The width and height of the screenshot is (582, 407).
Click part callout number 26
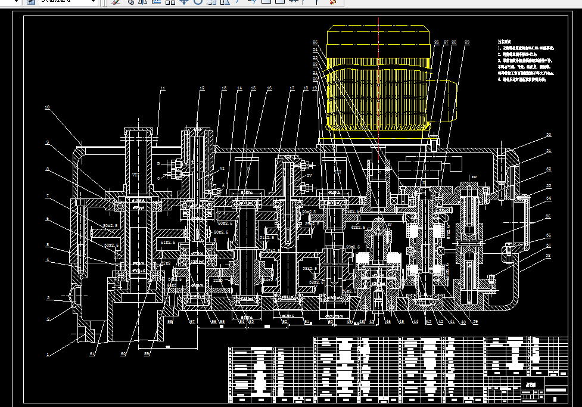point(437,43)
